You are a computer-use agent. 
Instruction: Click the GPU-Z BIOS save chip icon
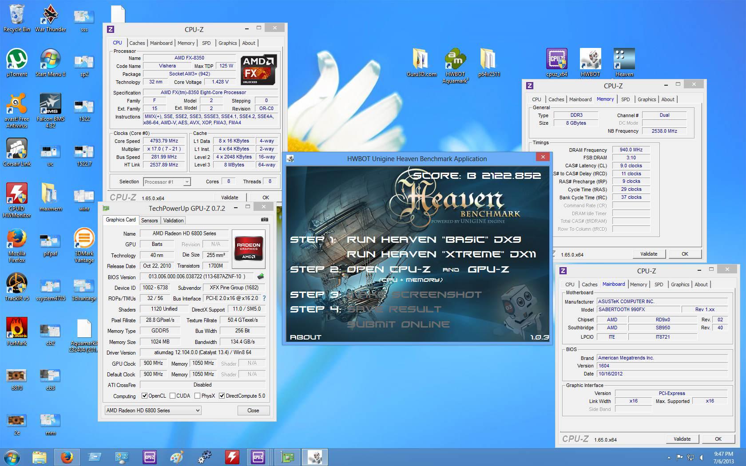coord(261,276)
